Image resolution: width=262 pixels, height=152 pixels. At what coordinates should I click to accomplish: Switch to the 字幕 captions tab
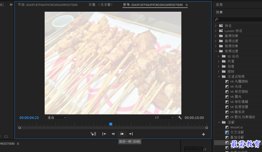click(101, 5)
